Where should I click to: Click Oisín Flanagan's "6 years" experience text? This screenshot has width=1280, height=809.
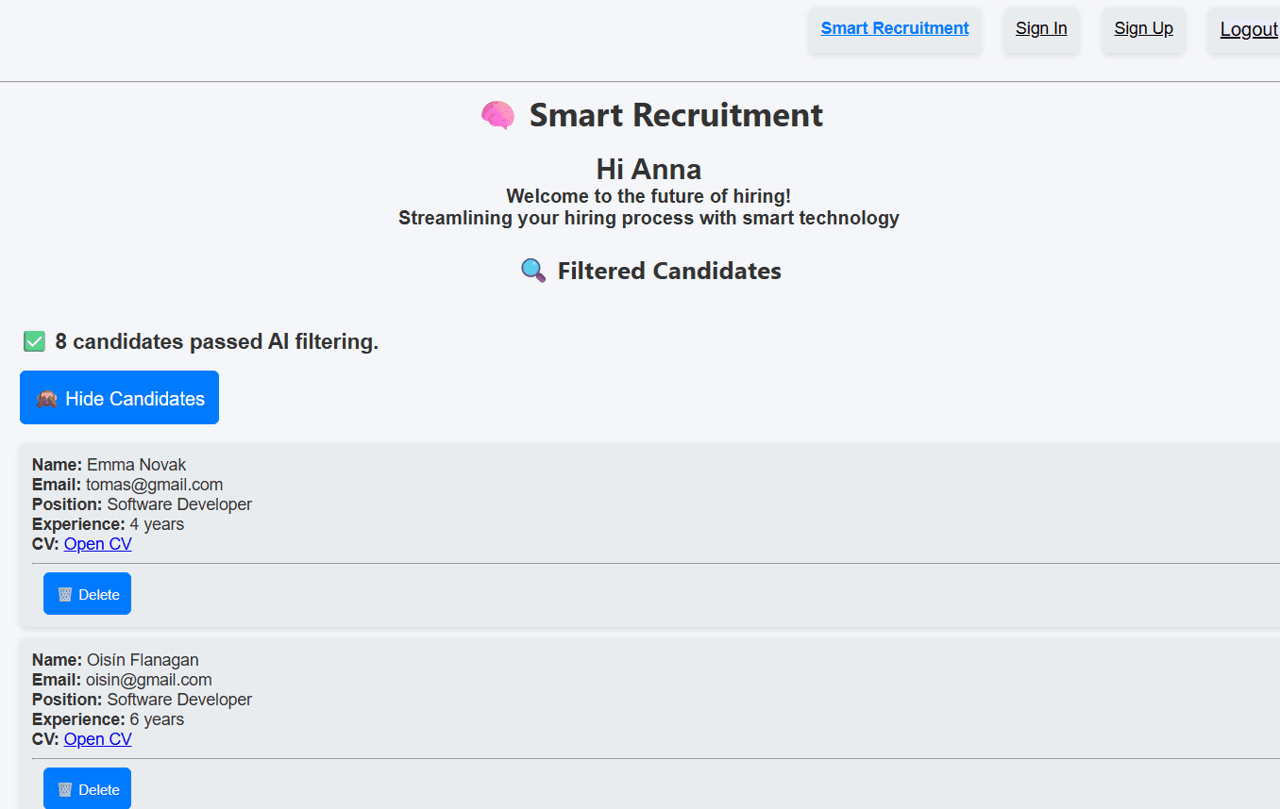[157, 719]
